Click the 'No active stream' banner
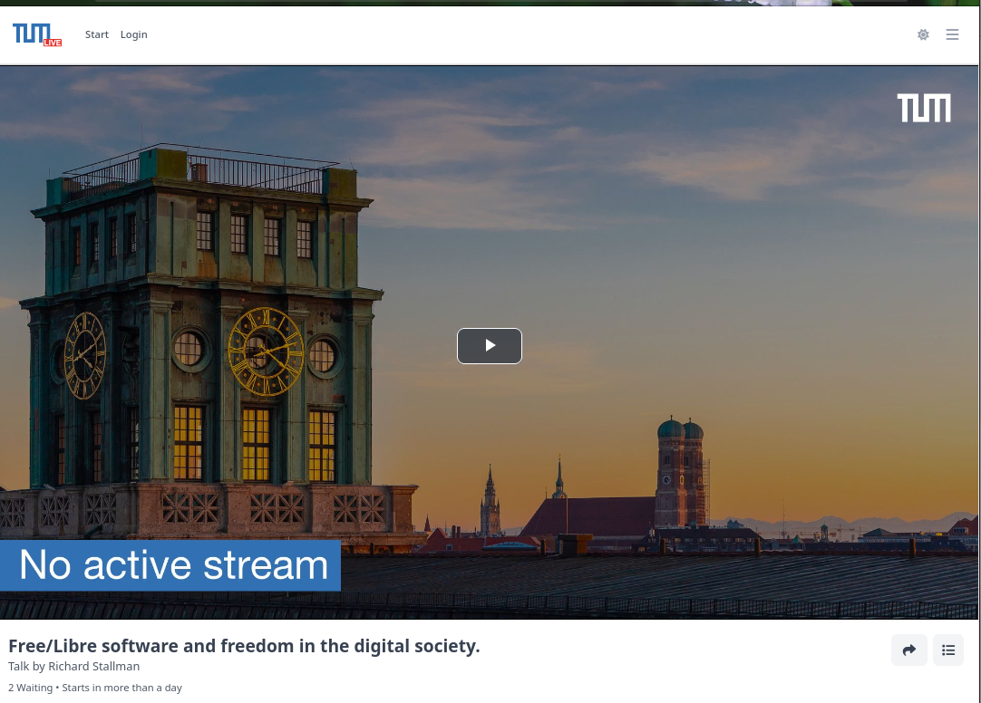This screenshot has height=703, width=981. [172, 565]
